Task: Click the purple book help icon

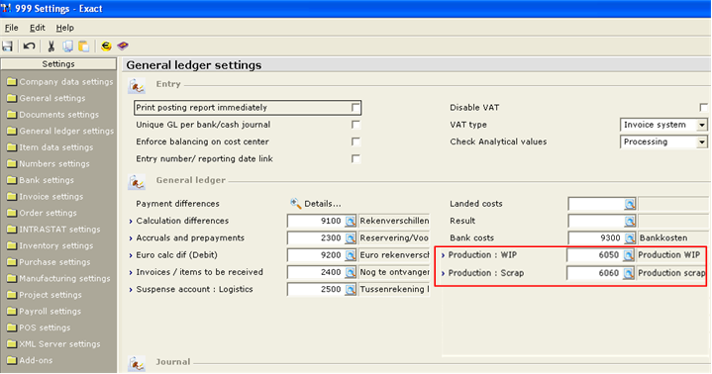Action: click(123, 46)
